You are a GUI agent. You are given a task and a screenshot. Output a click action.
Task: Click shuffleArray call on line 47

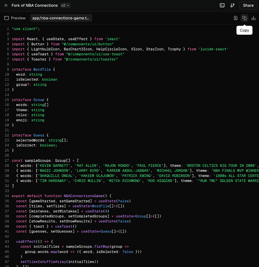tap(53, 261)
